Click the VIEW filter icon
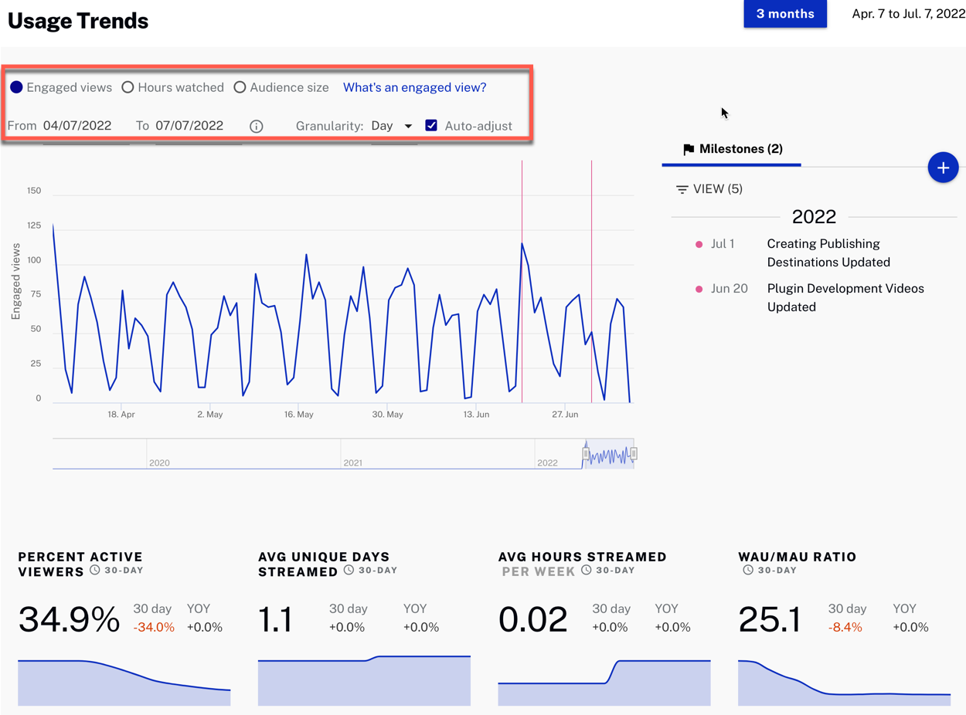Screen dimensions: 966x715 pyautogui.click(x=681, y=189)
